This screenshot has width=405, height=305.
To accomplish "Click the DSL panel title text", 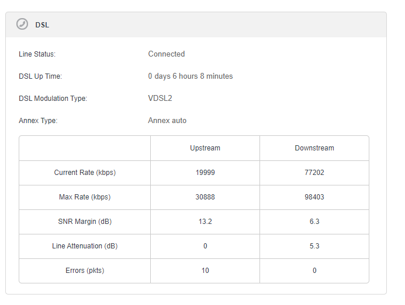I will pos(42,25).
